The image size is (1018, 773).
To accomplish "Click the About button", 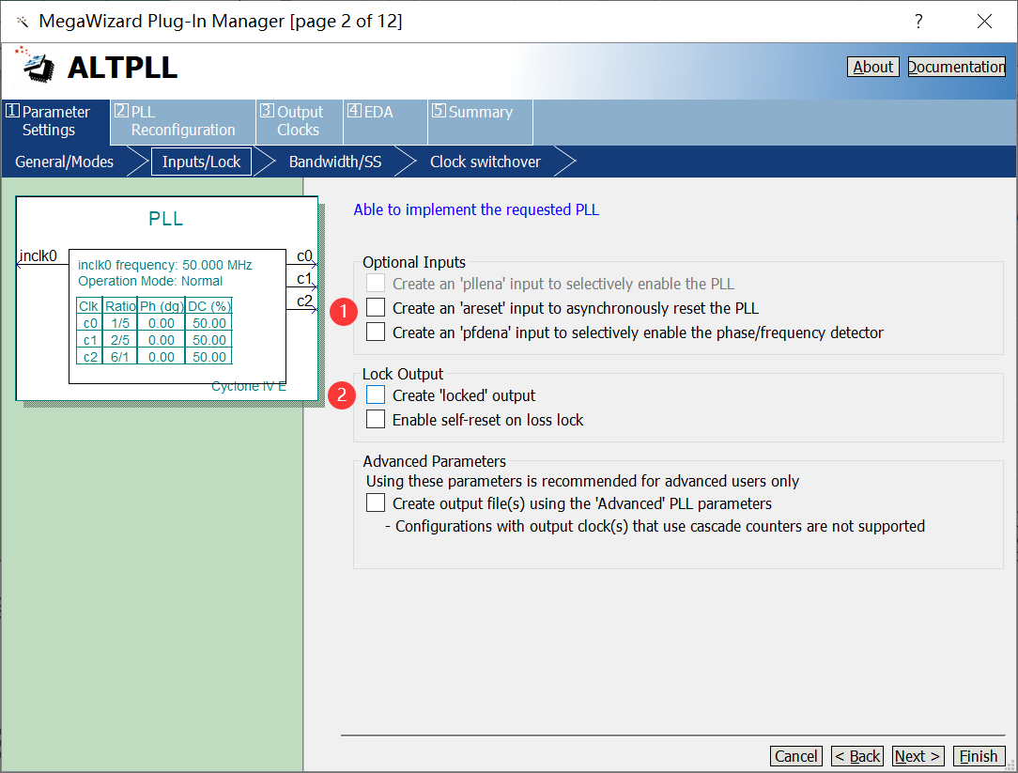I will tap(872, 67).
